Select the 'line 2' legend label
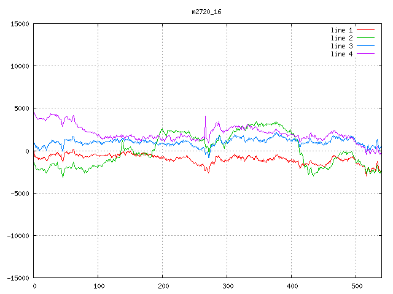 (342, 38)
